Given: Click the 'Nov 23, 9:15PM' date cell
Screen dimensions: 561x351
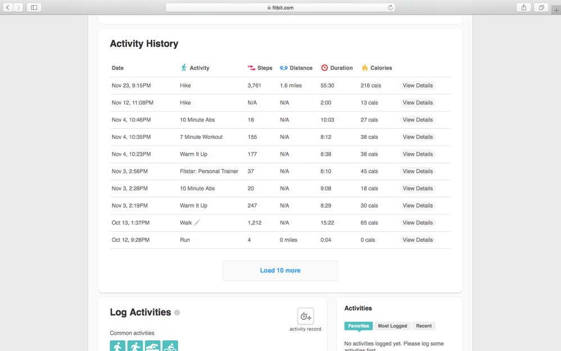Looking at the screenshot, I should pyautogui.click(x=132, y=85).
